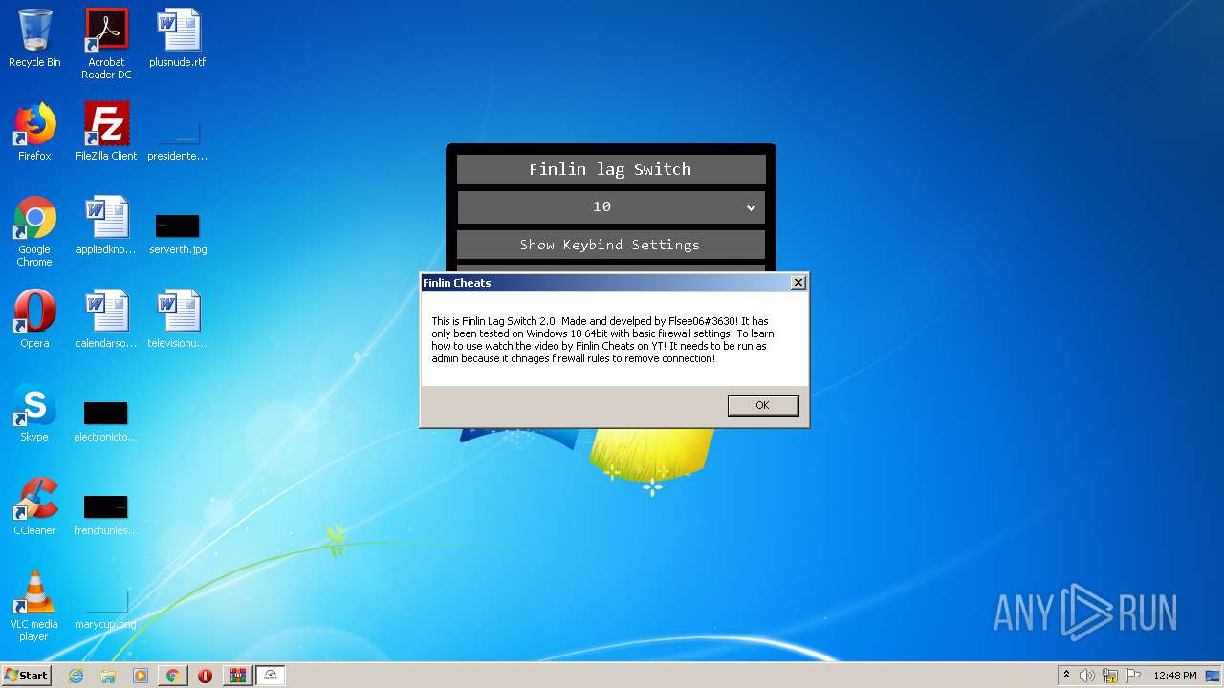This screenshot has height=688, width=1224.
Task: Open Opera from the taskbar
Action: pos(205,676)
